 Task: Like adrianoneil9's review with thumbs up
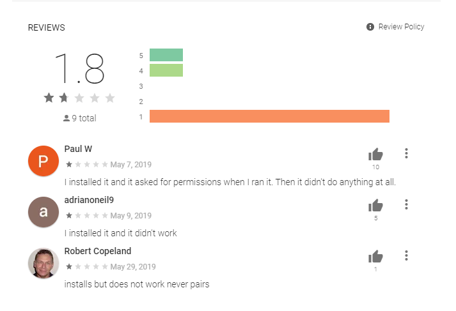tap(375, 206)
